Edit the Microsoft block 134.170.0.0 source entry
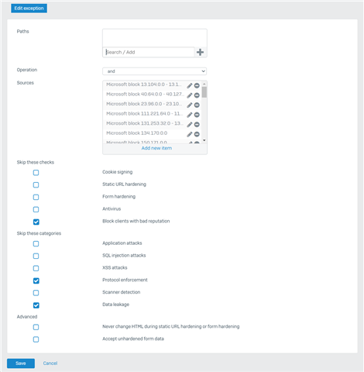 coord(190,134)
